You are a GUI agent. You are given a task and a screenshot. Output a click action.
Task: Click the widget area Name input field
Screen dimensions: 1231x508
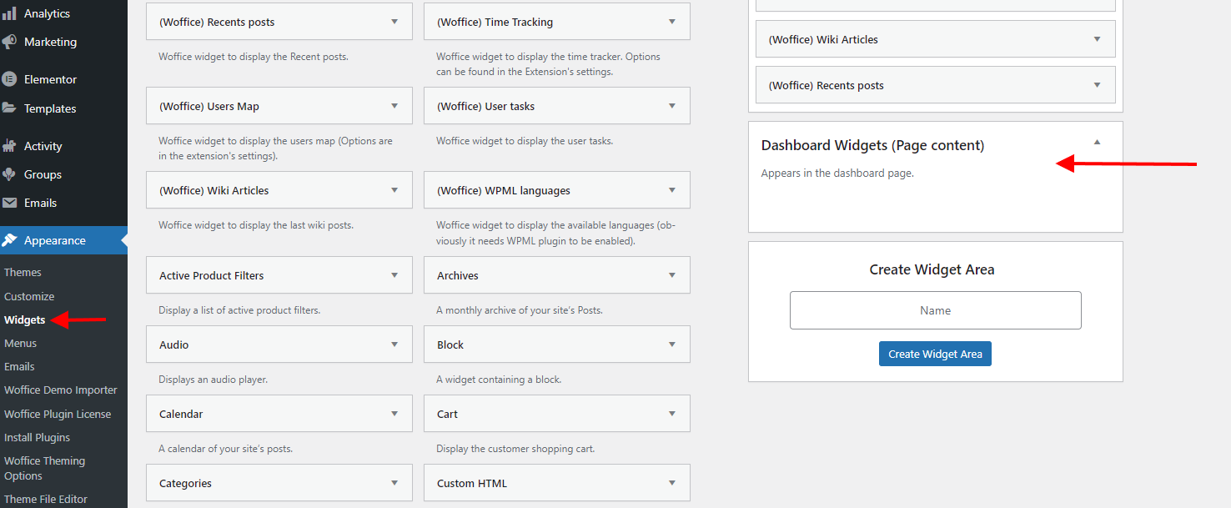coord(935,310)
